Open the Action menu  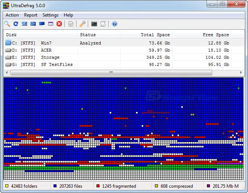point(12,15)
